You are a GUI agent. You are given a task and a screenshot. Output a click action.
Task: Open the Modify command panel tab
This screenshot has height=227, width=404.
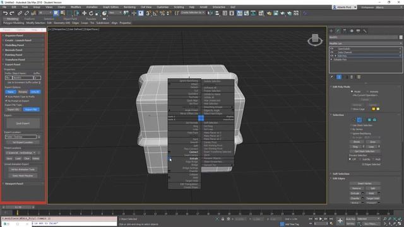pyautogui.click(x=338, y=31)
